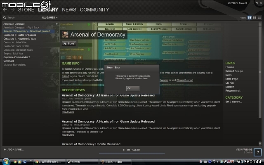Click Read More under the 5/19/2010 update
This screenshot has width=264, height=165.
tap(68, 135)
